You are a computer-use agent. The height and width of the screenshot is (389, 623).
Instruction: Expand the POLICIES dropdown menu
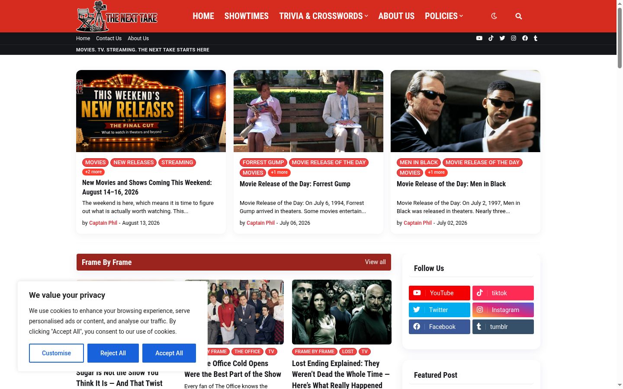point(444,16)
